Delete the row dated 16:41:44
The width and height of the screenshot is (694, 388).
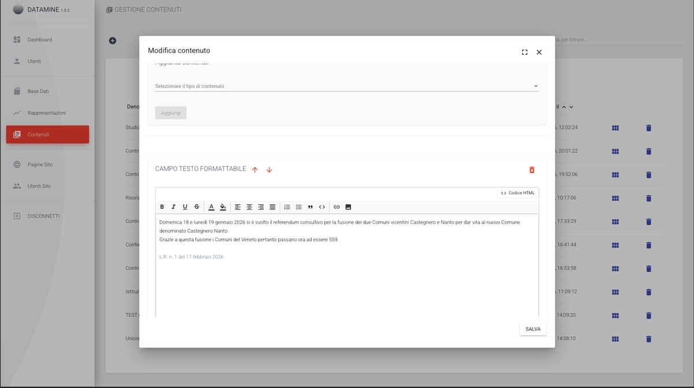click(648, 245)
